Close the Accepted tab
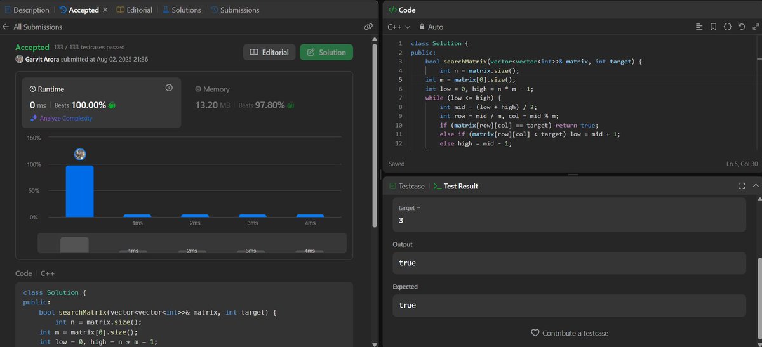Screen dimensions: 762x347 click(x=105, y=10)
